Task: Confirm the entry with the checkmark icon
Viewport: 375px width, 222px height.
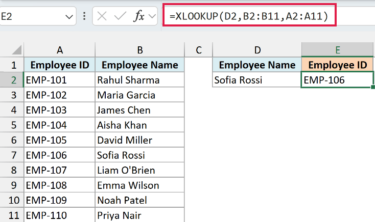Action: 120,16
